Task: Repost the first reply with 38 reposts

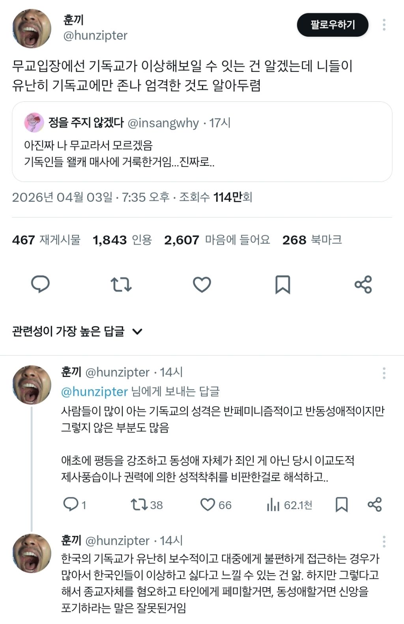Action: point(139,504)
